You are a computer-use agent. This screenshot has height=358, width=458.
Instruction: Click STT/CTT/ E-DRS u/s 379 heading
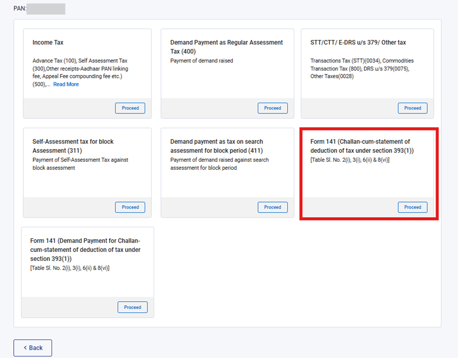point(358,43)
